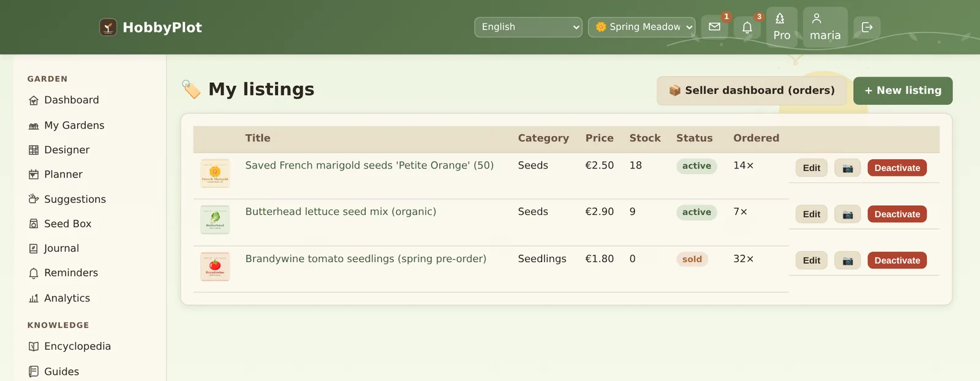Click camera icon for French marigold listing
Screen dimensions: 980x381
[848, 168]
